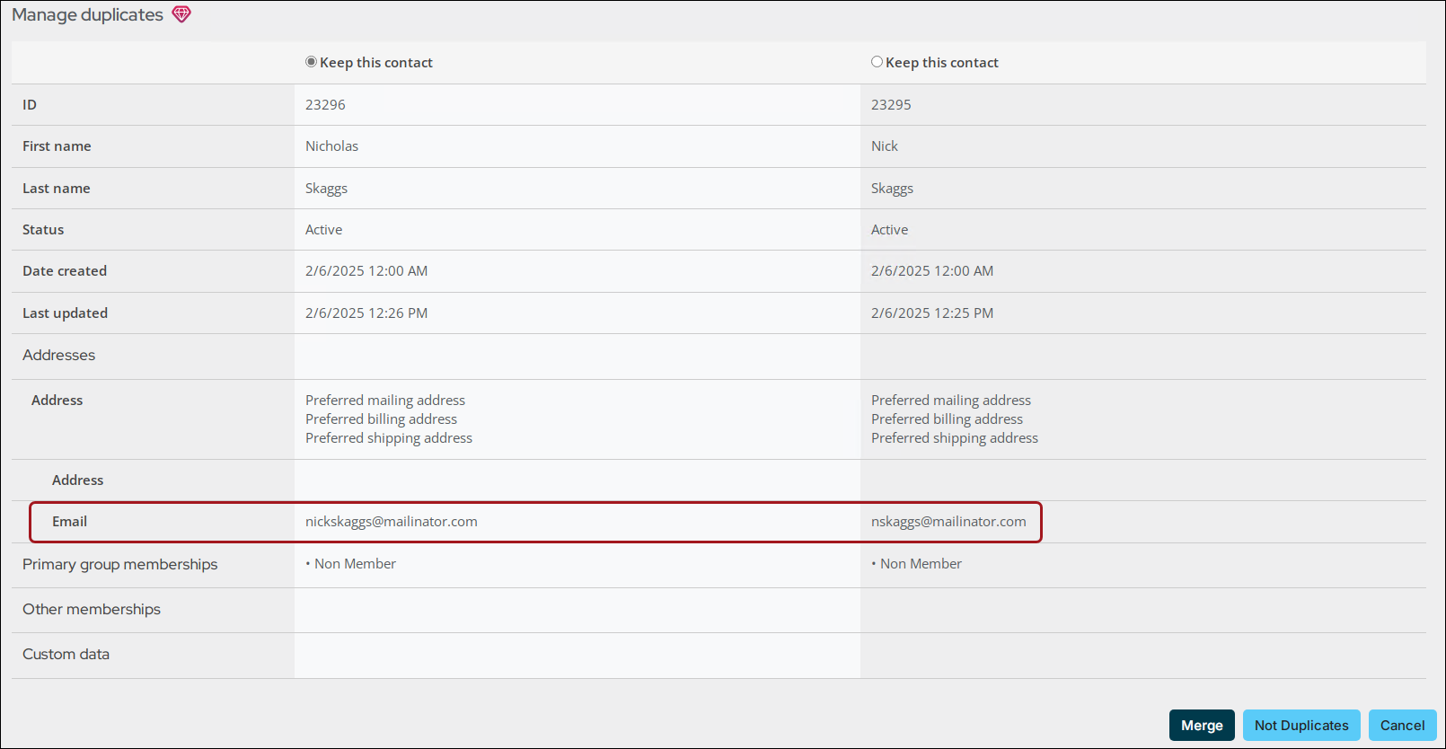Expand the Custom data section
1446x749 pixels.
(x=66, y=655)
